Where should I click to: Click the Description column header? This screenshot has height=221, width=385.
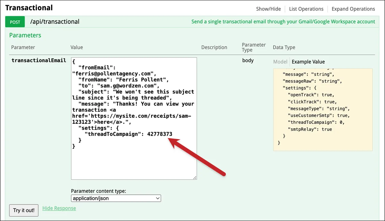point(214,47)
